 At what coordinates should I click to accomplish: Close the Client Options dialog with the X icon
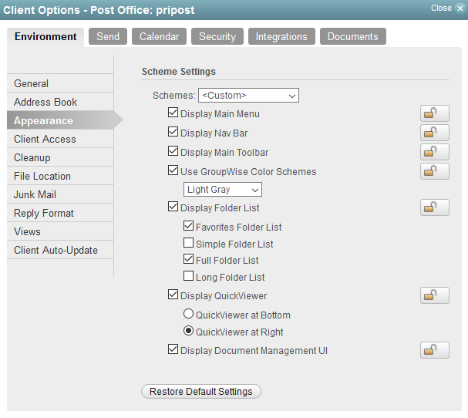pyautogui.click(x=460, y=8)
